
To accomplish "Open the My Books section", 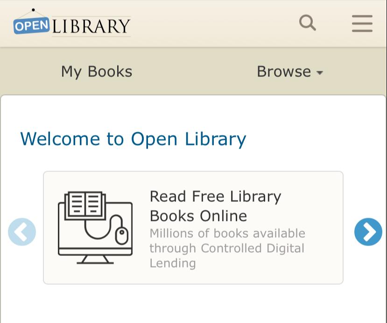I will (97, 72).
